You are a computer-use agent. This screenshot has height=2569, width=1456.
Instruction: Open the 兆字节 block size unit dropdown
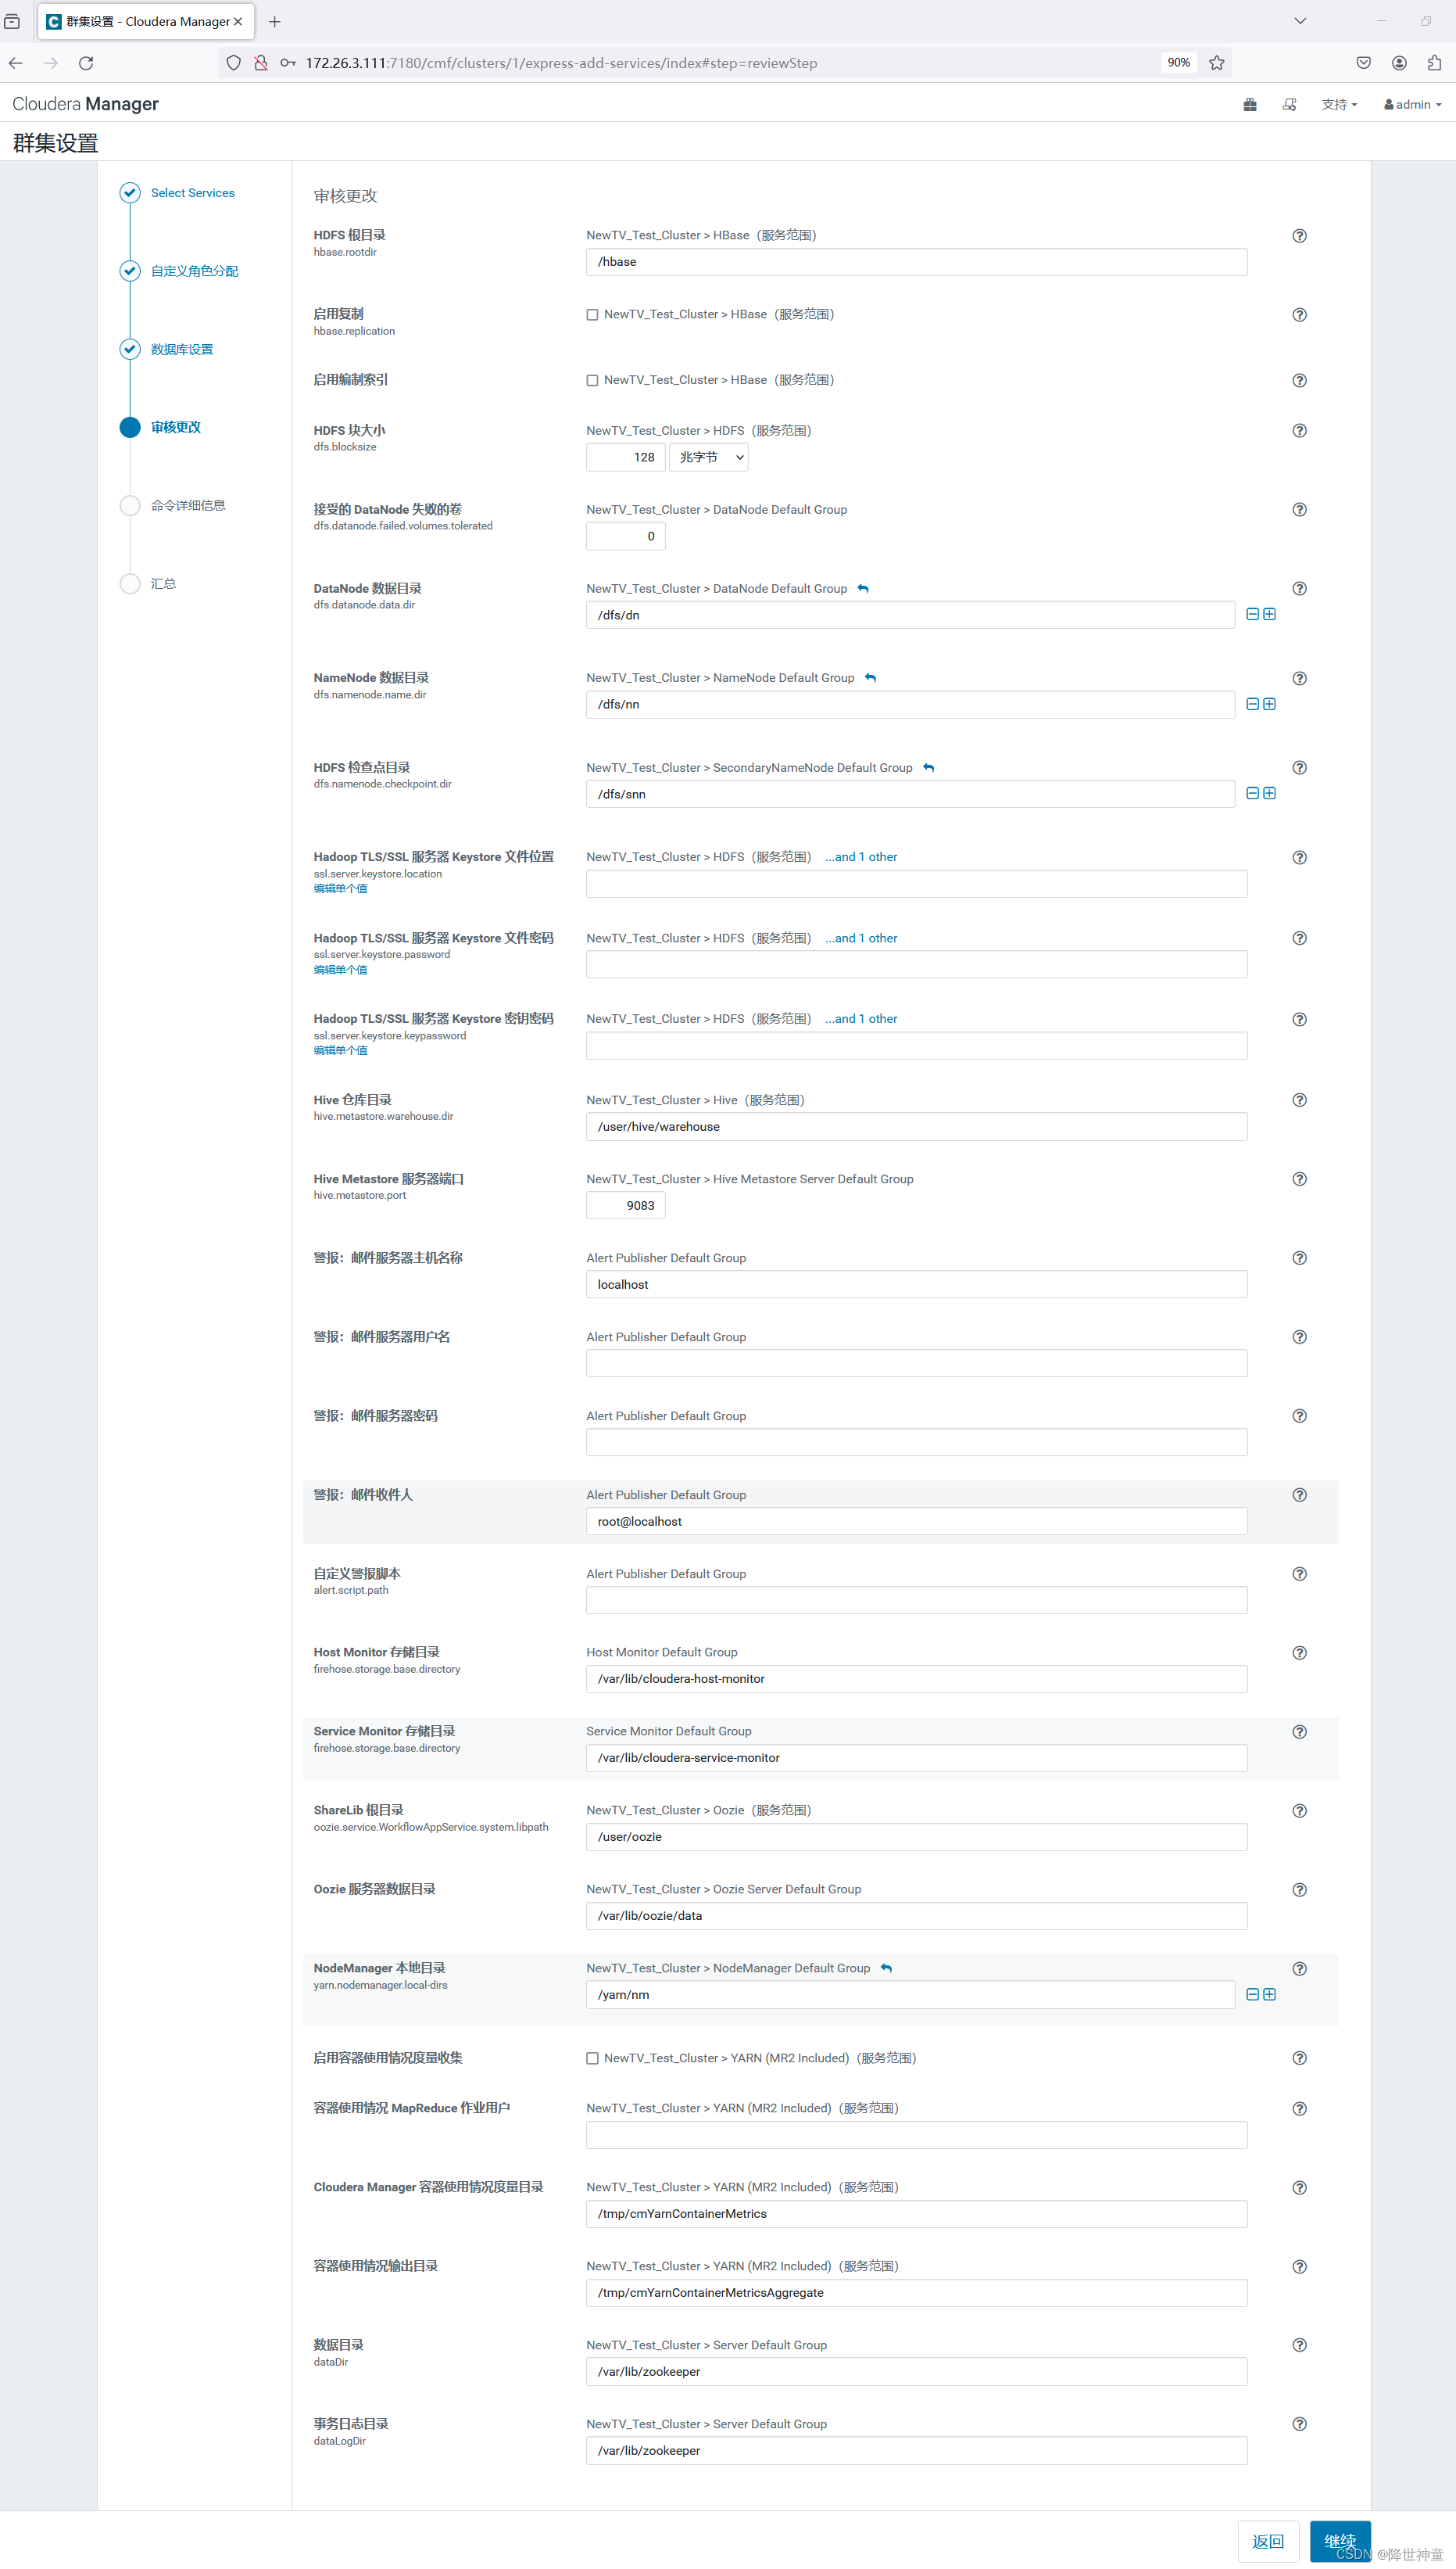click(x=708, y=458)
